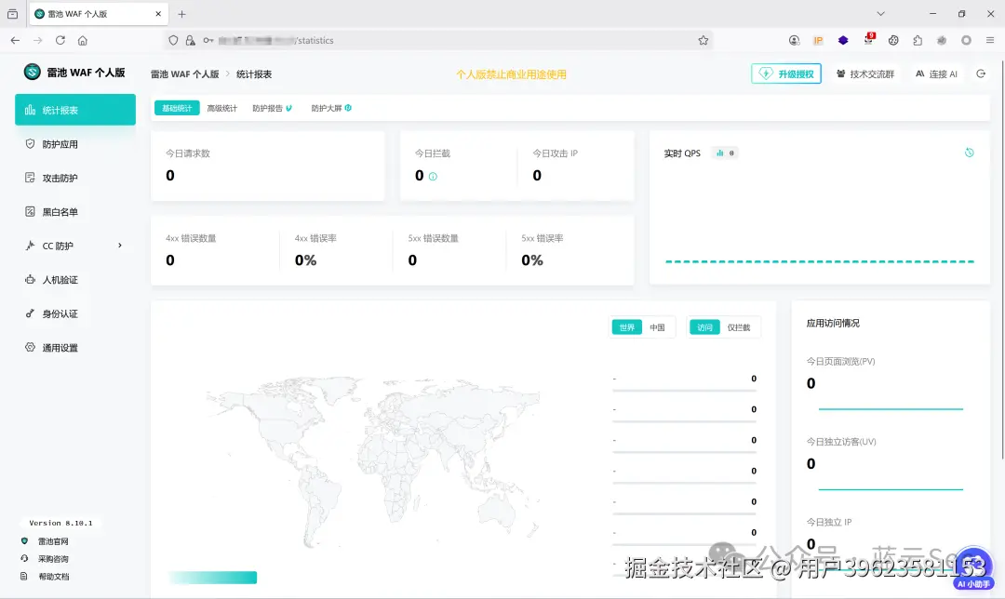Open the AI 小助手 floating button
The image size is (1005, 599).
(973, 568)
